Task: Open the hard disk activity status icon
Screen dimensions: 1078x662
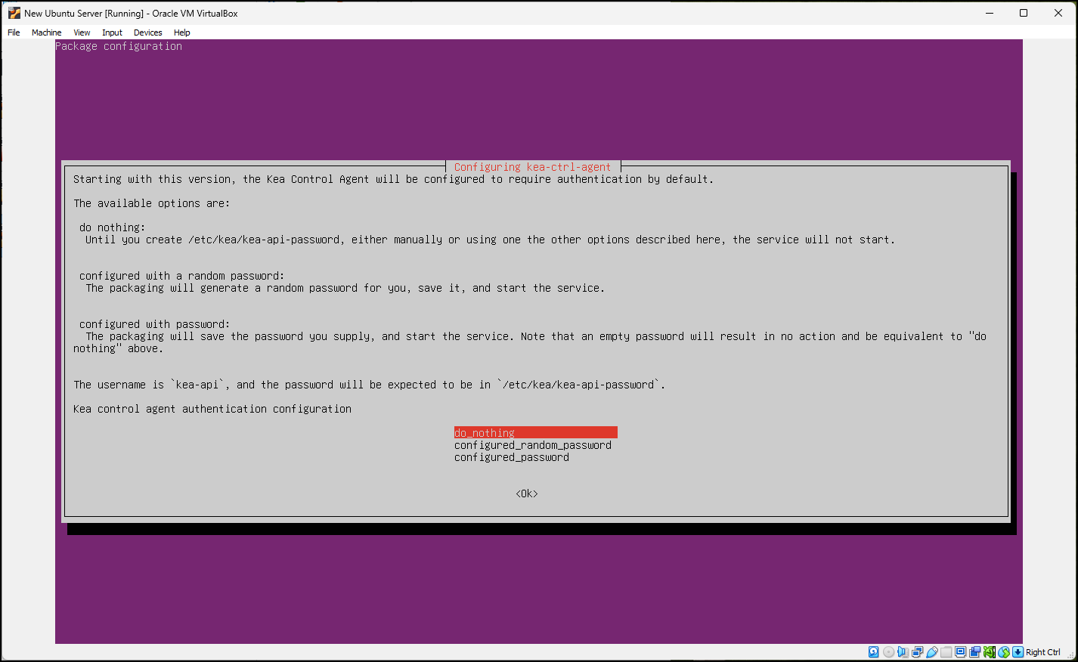Action: (873, 651)
